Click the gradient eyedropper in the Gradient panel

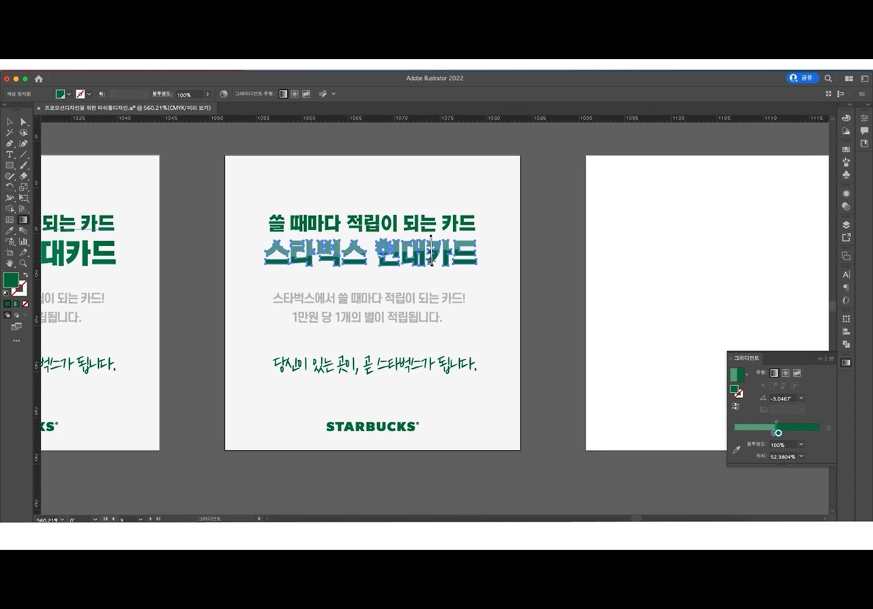[737, 448]
